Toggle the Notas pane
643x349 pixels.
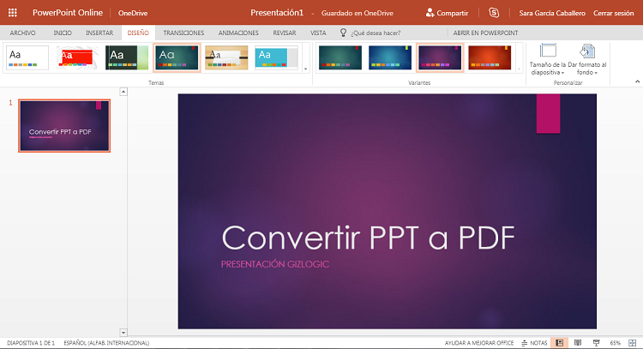pos(534,343)
